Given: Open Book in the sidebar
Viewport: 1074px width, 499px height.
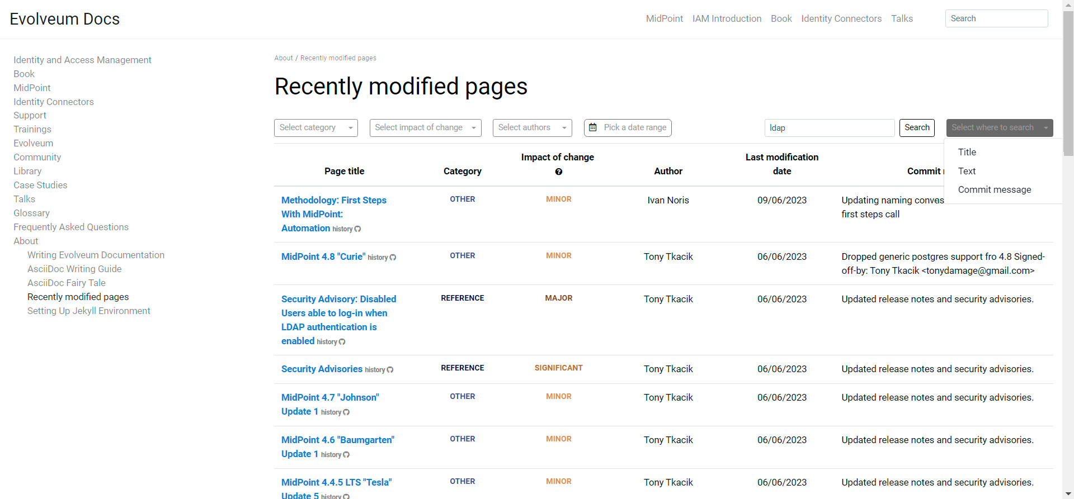Looking at the screenshot, I should coord(24,74).
